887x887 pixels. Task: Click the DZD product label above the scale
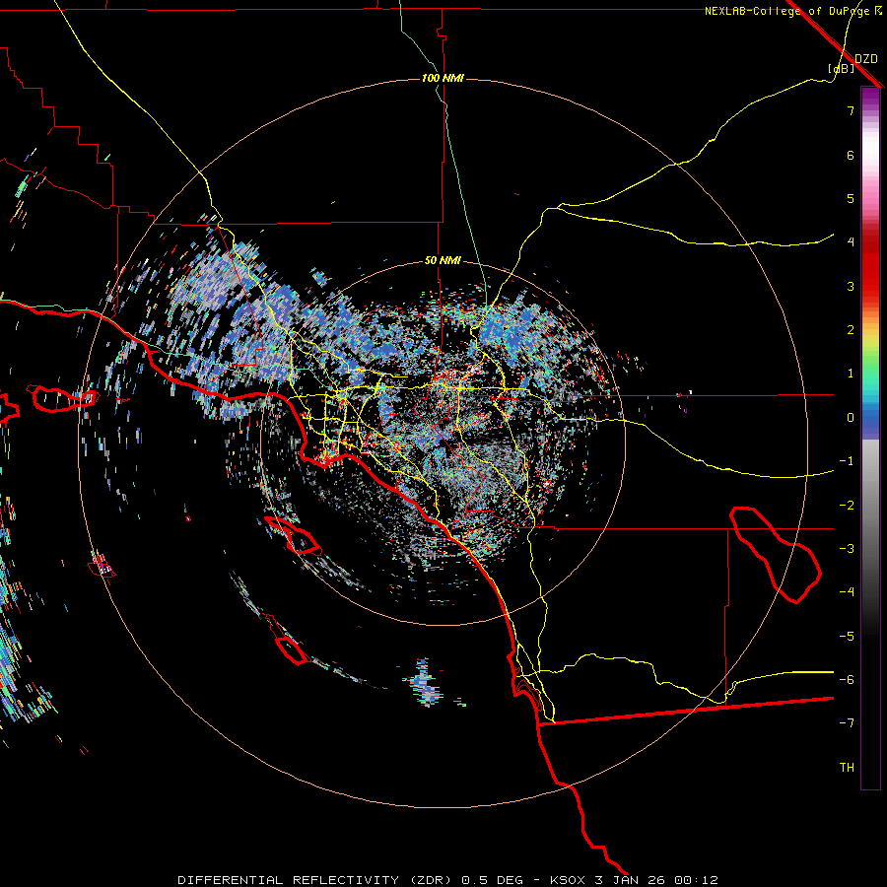click(866, 59)
